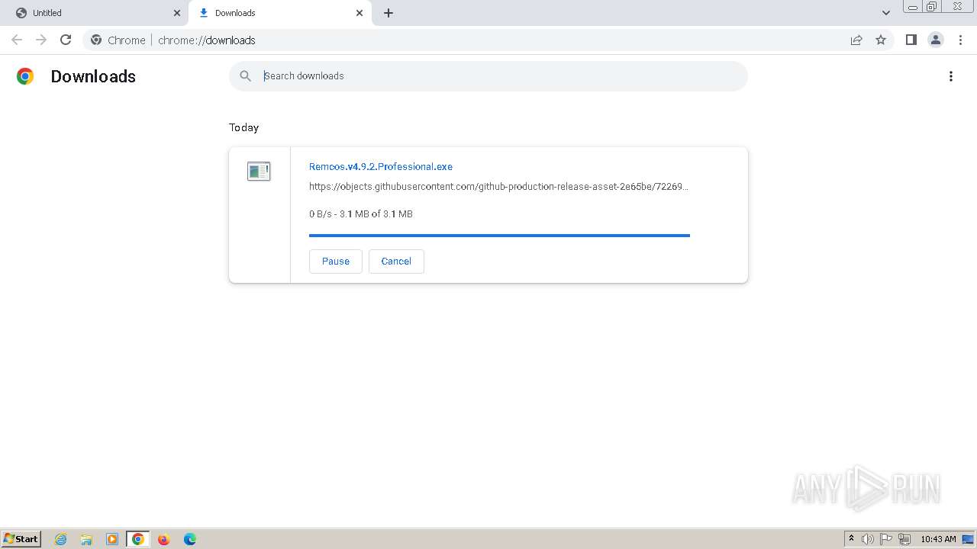Open the Remcos.v4.9.2.Professional.exe link

tap(381, 166)
